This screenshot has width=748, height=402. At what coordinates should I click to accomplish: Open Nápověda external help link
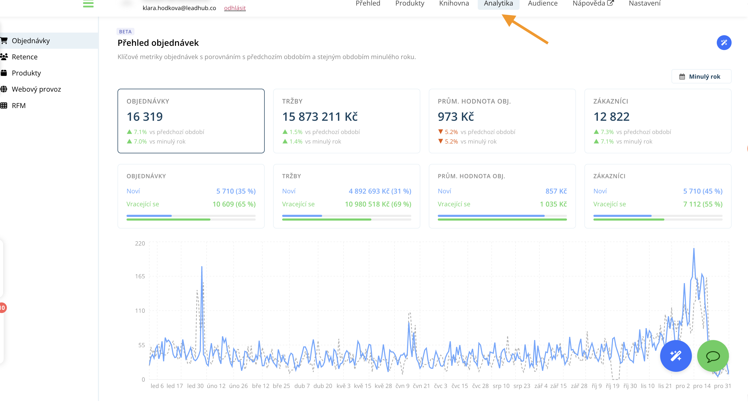(593, 3)
